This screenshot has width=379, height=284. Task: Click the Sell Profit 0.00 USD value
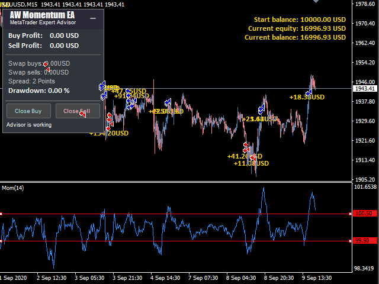pyautogui.click(x=65, y=46)
